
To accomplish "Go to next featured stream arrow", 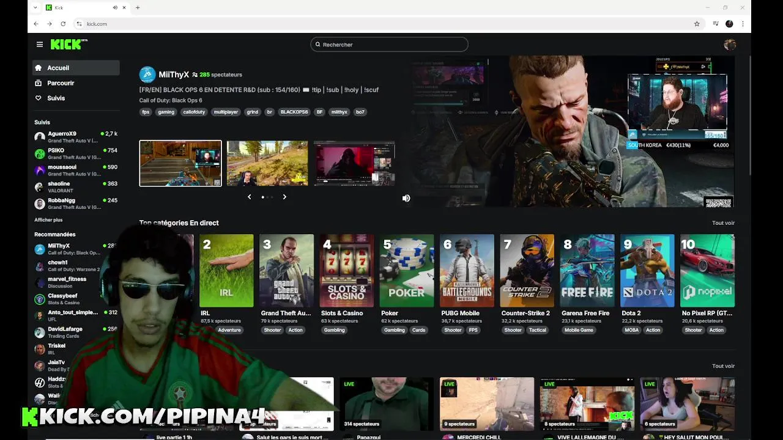I will [x=284, y=197].
